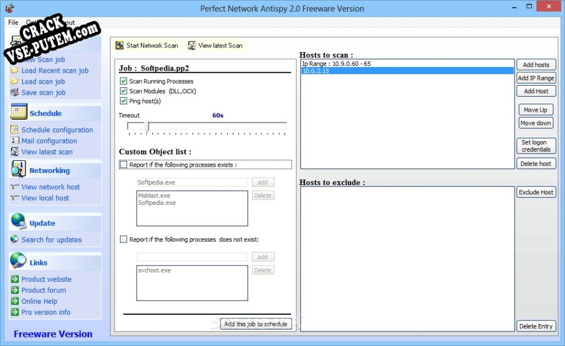Disable the Ping host(s) checkbox
Image resolution: width=565 pixels, height=346 pixels.
coord(123,101)
